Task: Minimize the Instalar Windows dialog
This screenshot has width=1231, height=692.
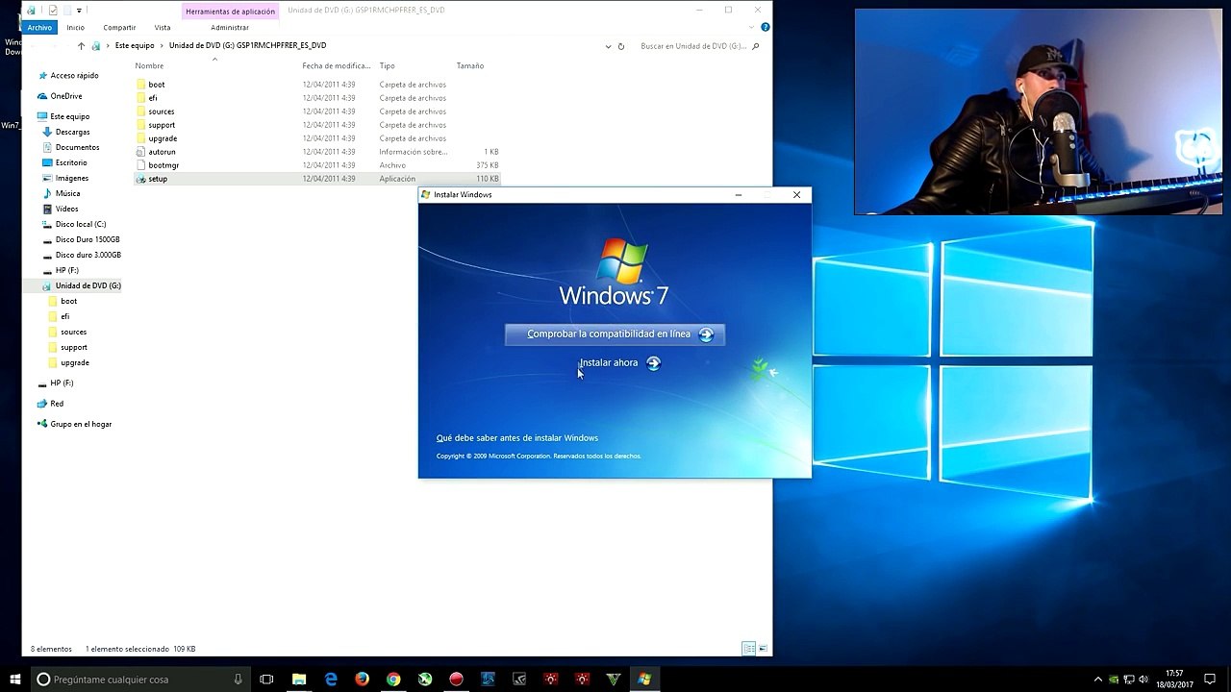Action: click(x=738, y=195)
